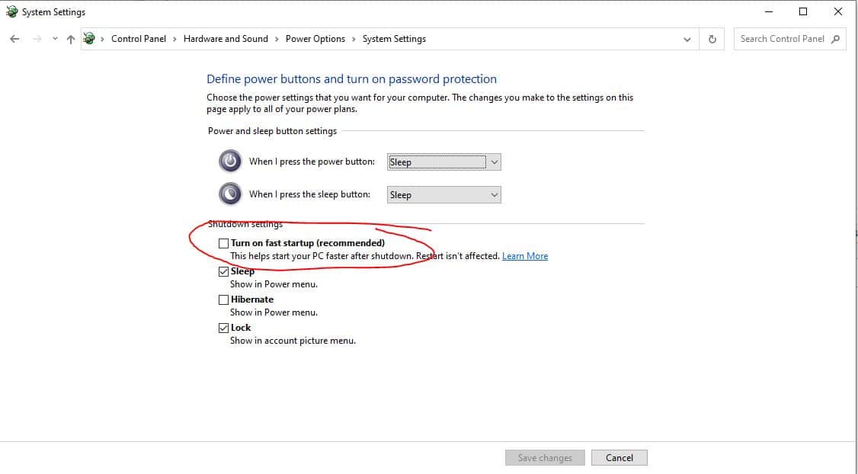Go to Hardware and Sound breadcrumb
The image size is (858, 474).
tap(226, 39)
